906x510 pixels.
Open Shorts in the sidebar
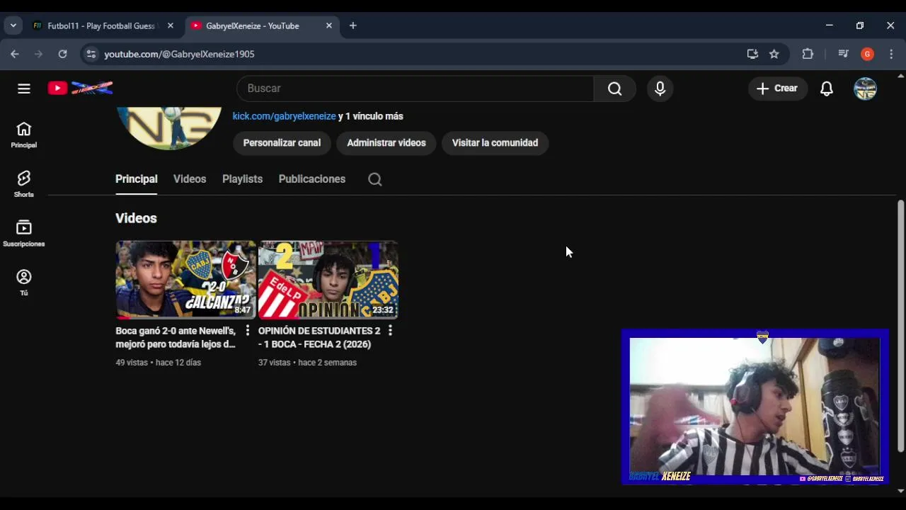(x=24, y=184)
